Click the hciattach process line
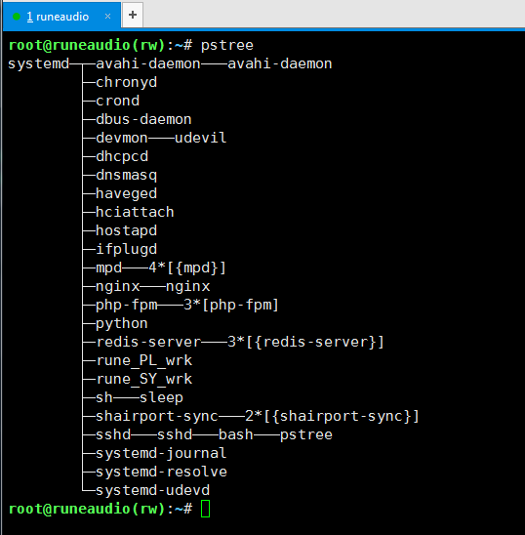Image resolution: width=525 pixels, height=535 pixels. tap(135, 212)
